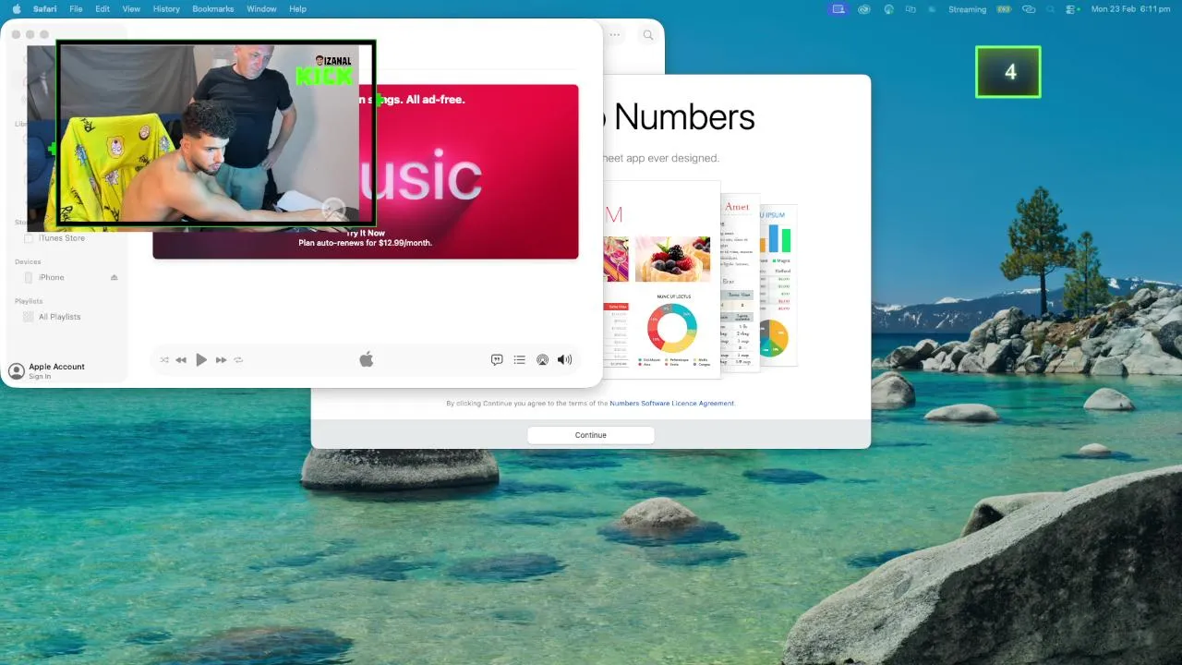1182x665 pixels.
Task: Click the bar chart preview in Numbers
Action: click(776, 238)
